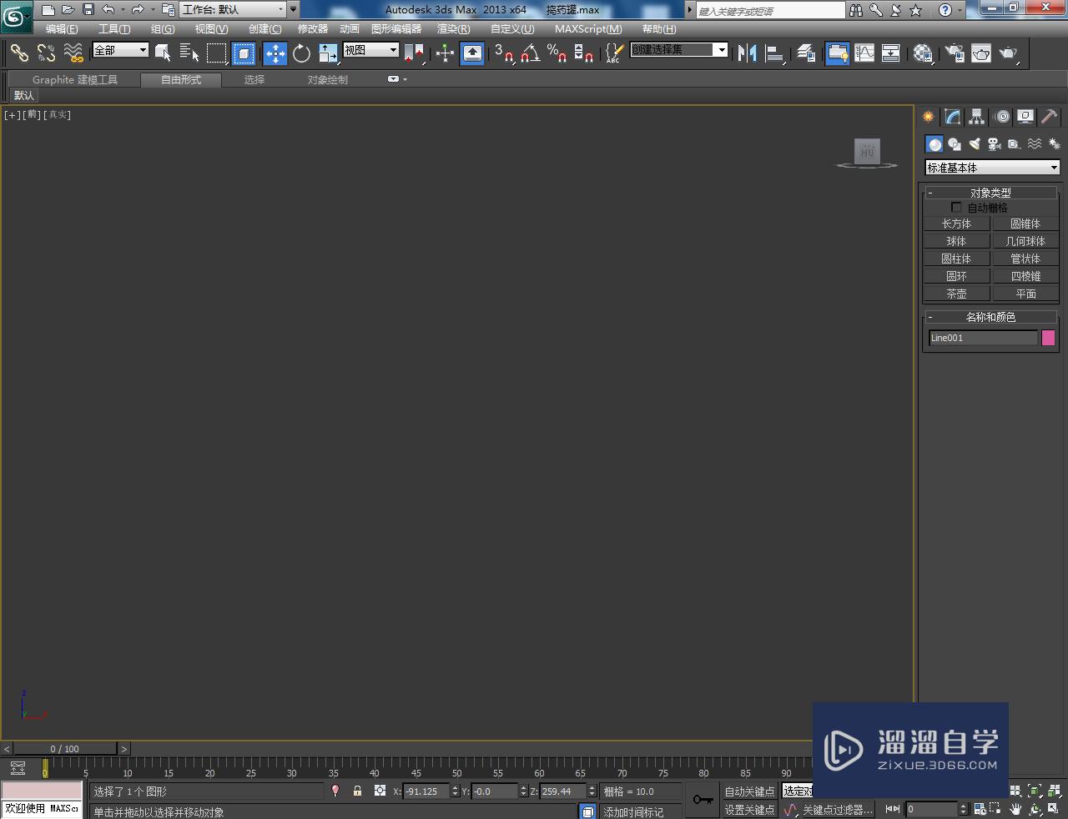
Task: Click the Line001 object name field
Action: coord(983,338)
